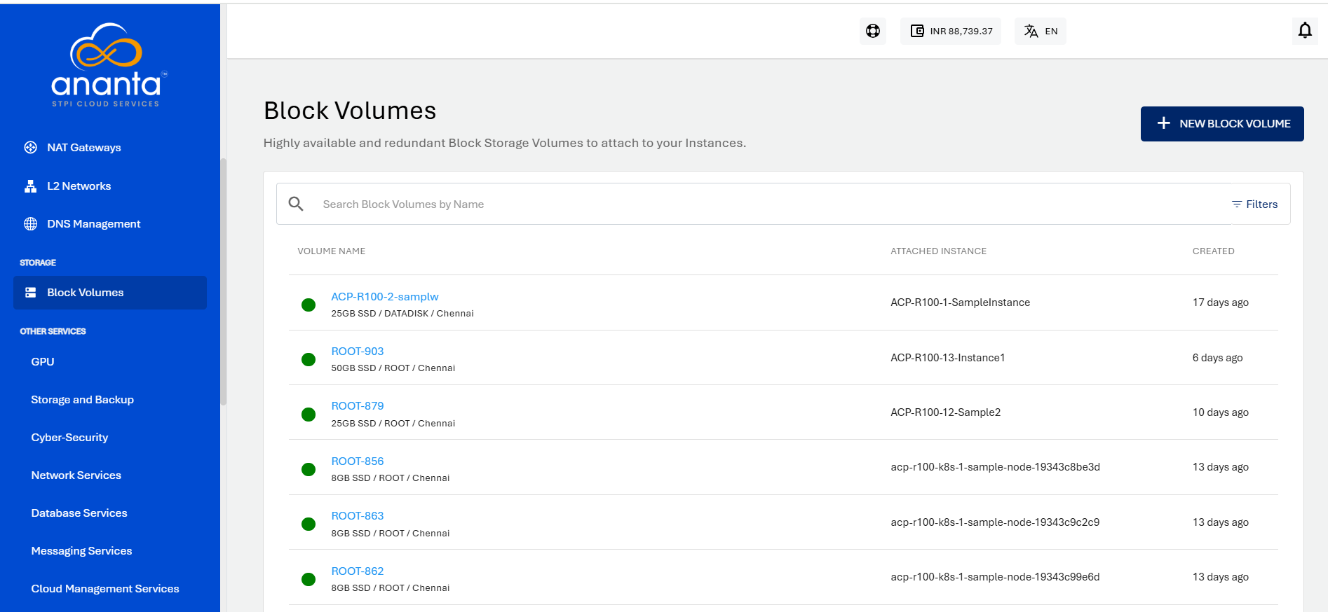Viewport: 1328px width, 612px height.
Task: Click status dot of ACP-R100-2-samplw
Action: [x=309, y=305]
